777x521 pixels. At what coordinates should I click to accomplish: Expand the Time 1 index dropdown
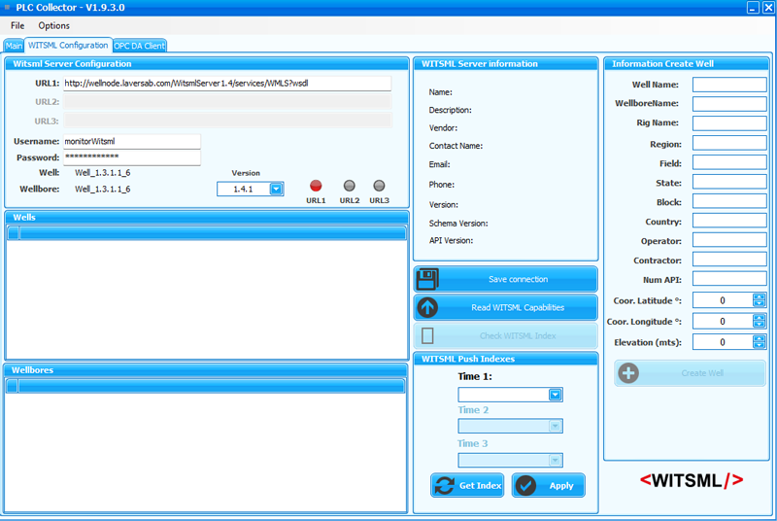pyautogui.click(x=555, y=395)
